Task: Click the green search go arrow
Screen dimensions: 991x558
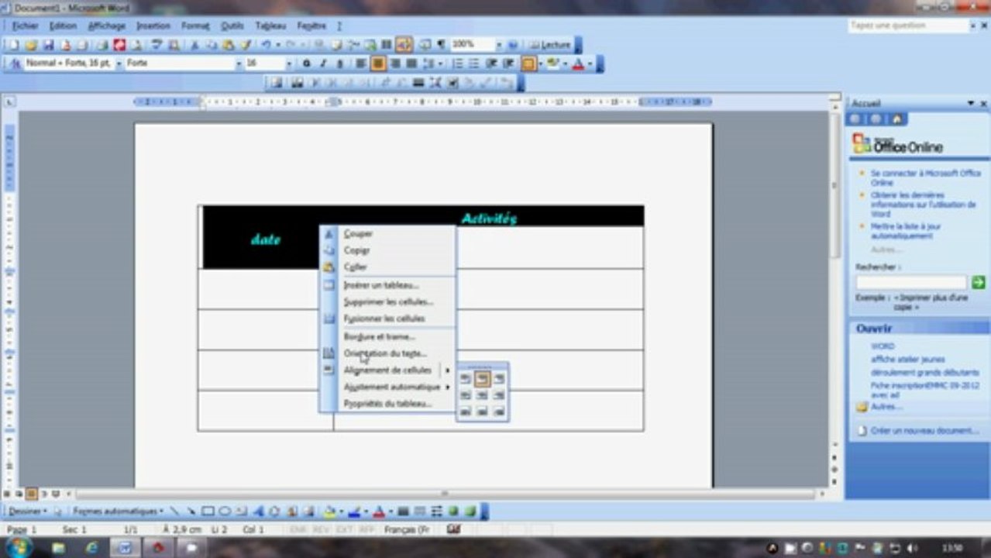Action: point(978,283)
